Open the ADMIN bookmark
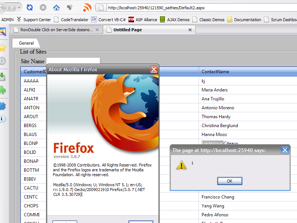 coord(7,20)
